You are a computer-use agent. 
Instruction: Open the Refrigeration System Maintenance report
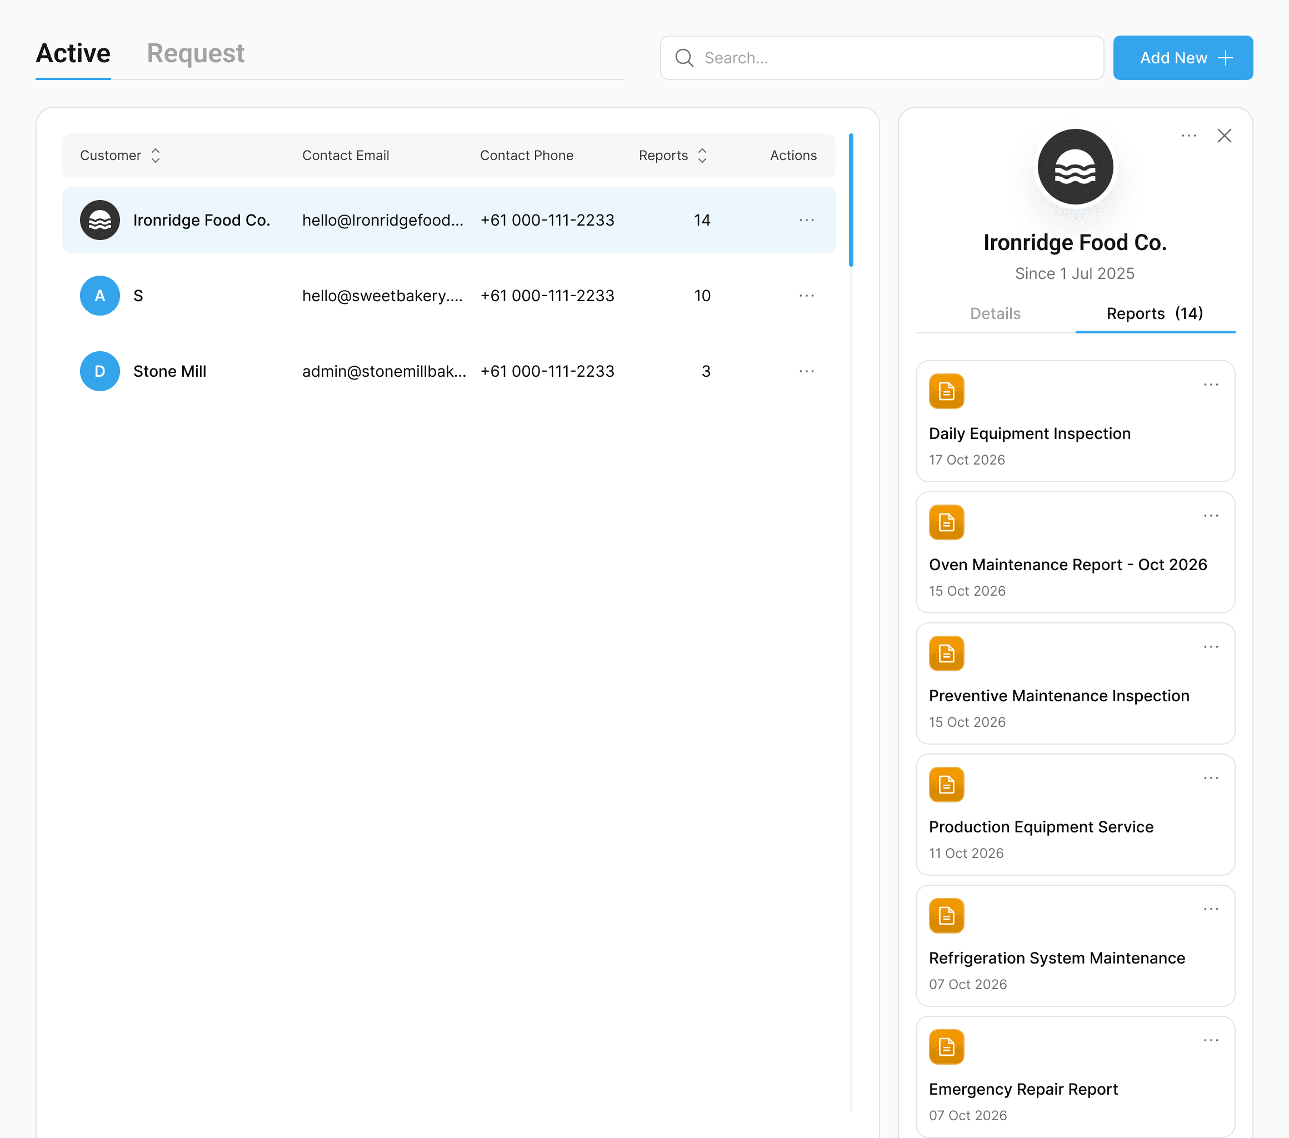(1056, 957)
